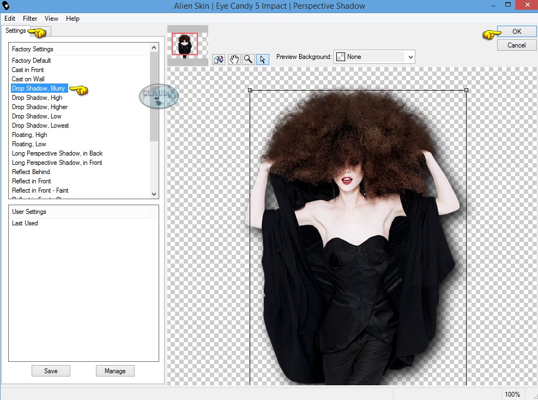Select the Factory Default preset
Image resolution: width=538 pixels, height=400 pixels.
pos(31,61)
